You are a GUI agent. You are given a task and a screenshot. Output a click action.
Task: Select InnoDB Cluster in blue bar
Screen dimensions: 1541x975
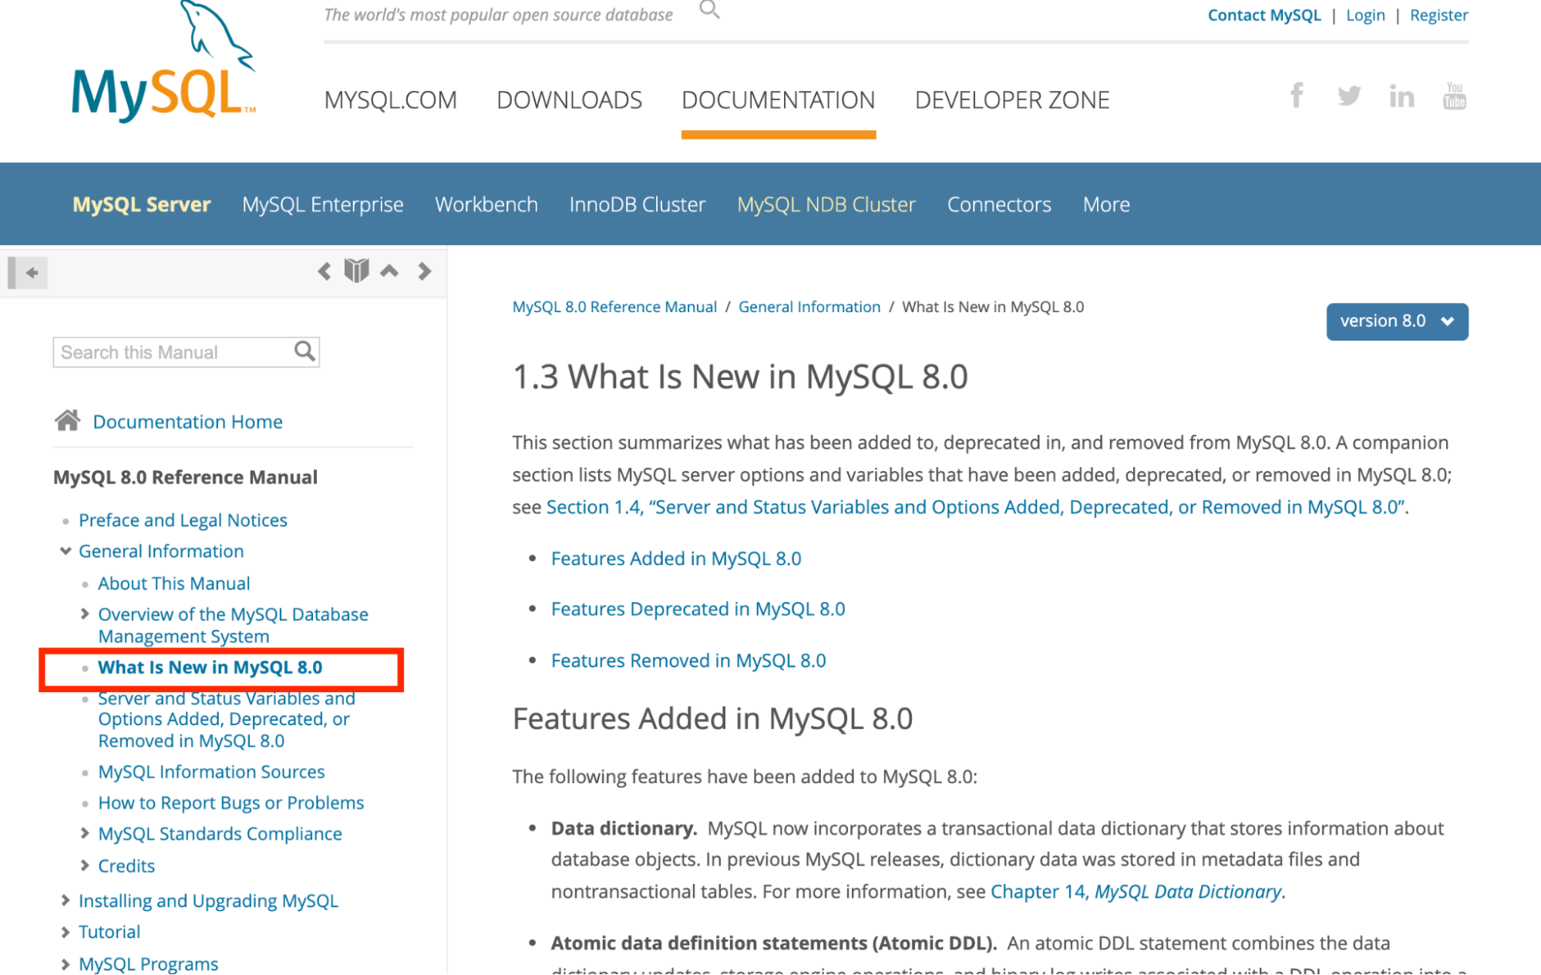click(637, 204)
